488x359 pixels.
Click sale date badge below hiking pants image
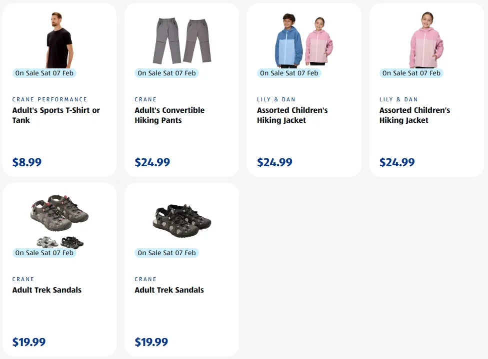(x=166, y=73)
